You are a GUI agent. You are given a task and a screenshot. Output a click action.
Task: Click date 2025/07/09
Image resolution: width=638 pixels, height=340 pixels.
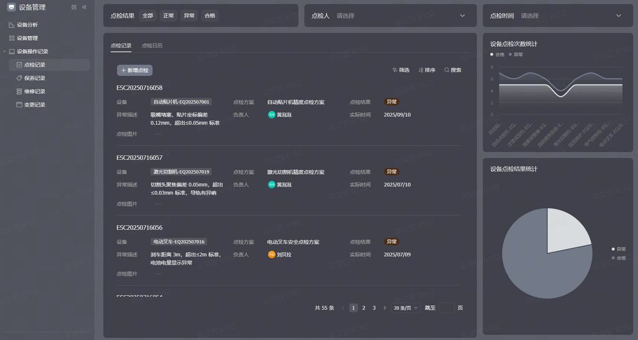pyautogui.click(x=397, y=254)
